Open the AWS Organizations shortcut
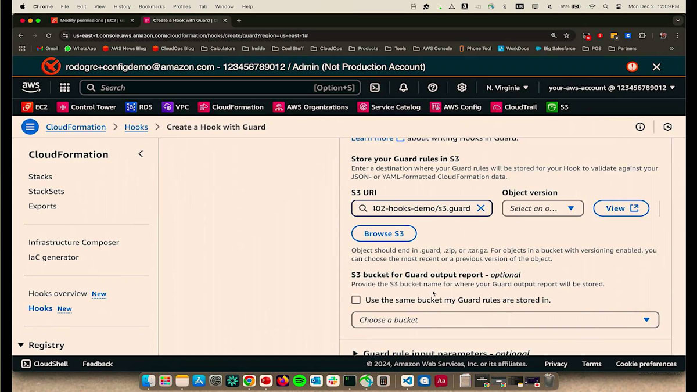 click(310, 107)
